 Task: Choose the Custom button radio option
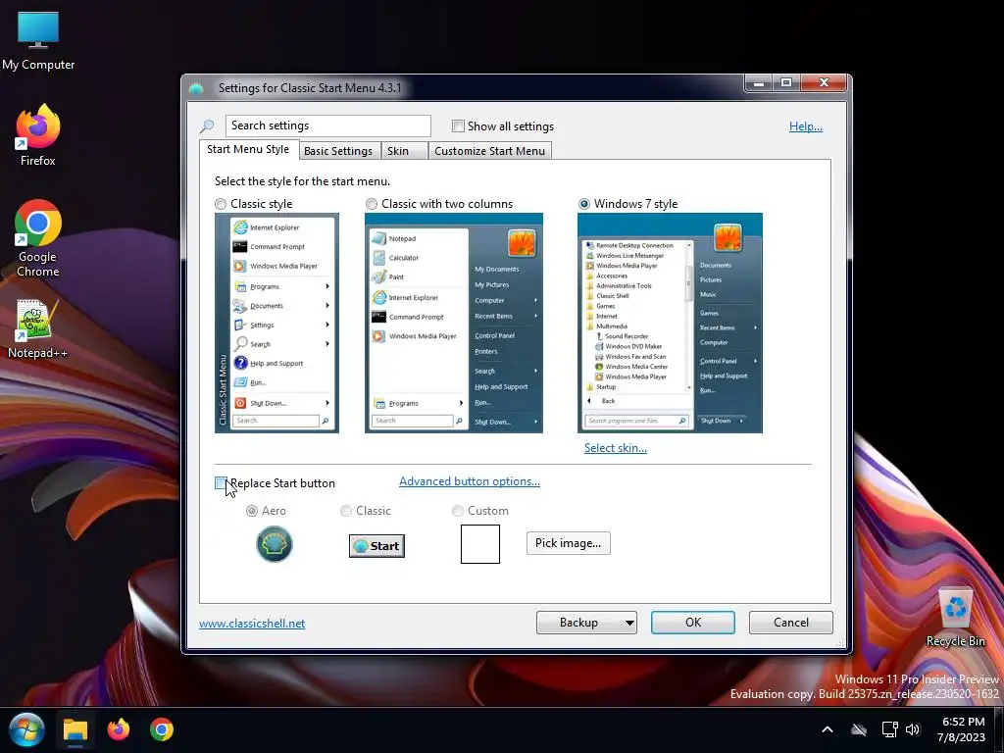457,510
